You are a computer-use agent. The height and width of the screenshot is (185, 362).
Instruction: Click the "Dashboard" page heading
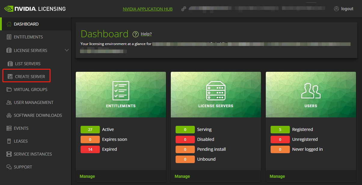pyautogui.click(x=105, y=34)
